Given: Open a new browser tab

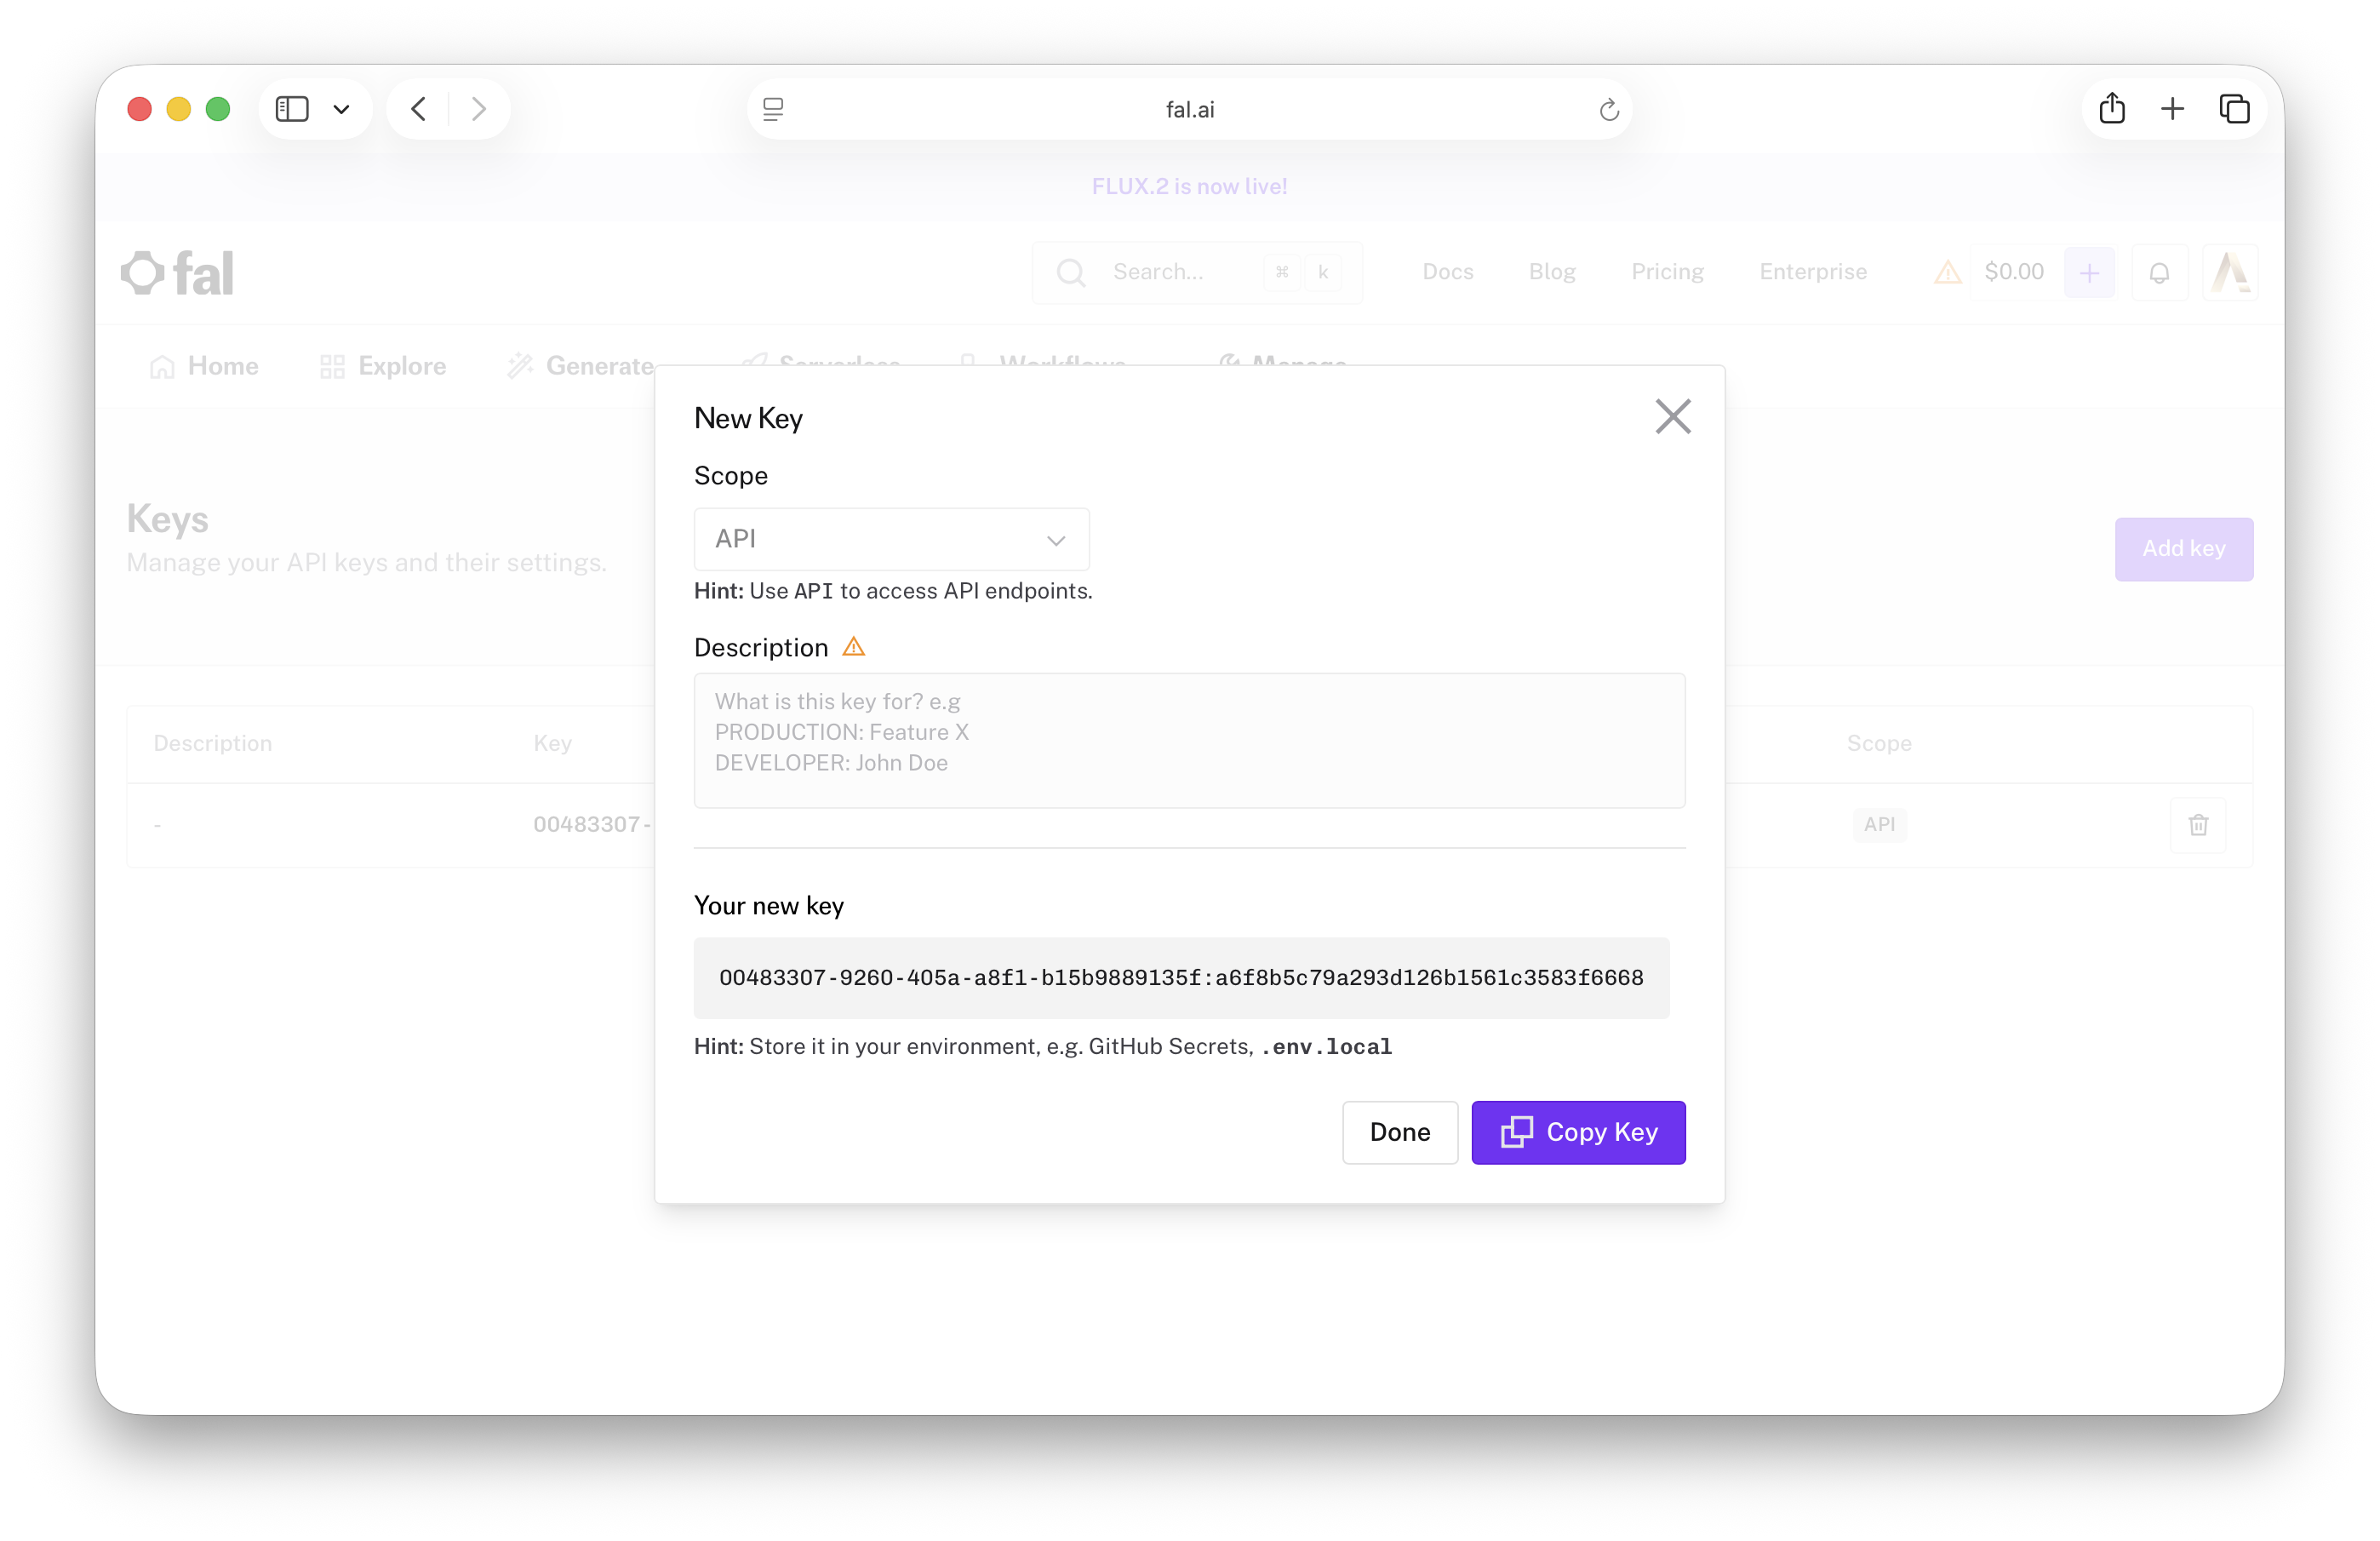Looking at the screenshot, I should (2171, 109).
